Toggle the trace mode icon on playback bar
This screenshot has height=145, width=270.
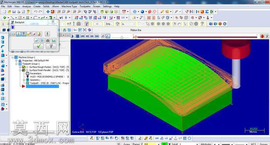click(x=103, y=36)
